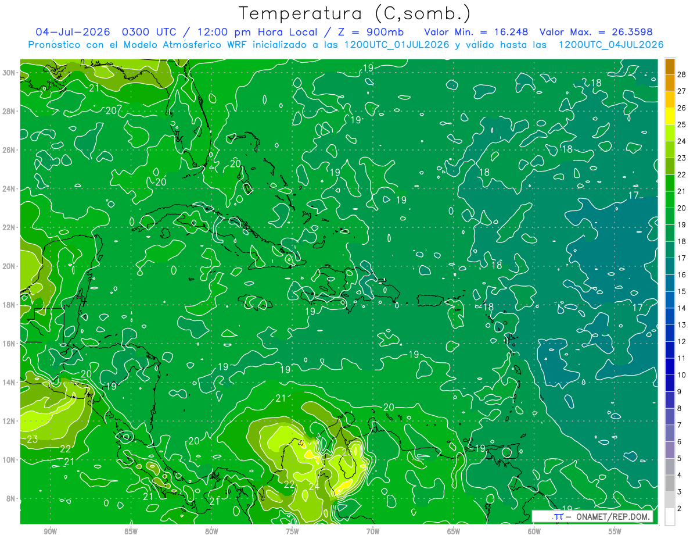The image size is (697, 539).
Task: Click the 14N latitude axis label
Action: point(9,383)
